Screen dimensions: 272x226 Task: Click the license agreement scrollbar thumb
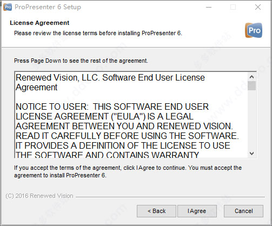coord(251,86)
